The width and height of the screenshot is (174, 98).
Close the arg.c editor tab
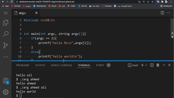pyautogui.click(x=36, y=13)
